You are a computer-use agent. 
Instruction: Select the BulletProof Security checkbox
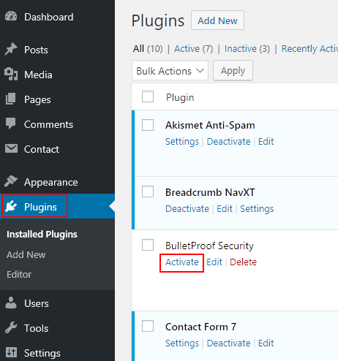point(148,245)
